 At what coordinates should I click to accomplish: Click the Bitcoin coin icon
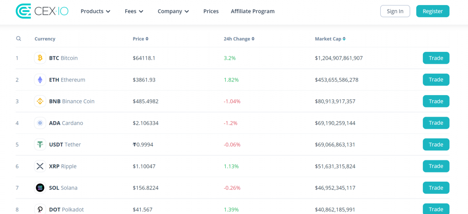click(x=40, y=58)
